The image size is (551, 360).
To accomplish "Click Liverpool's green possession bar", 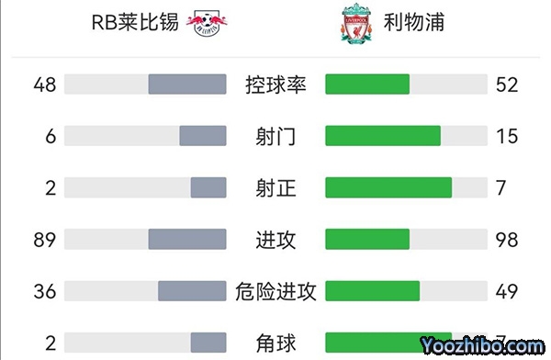I will tap(367, 84).
